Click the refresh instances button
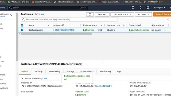This screenshot has height=96, width=171. point(90,14)
